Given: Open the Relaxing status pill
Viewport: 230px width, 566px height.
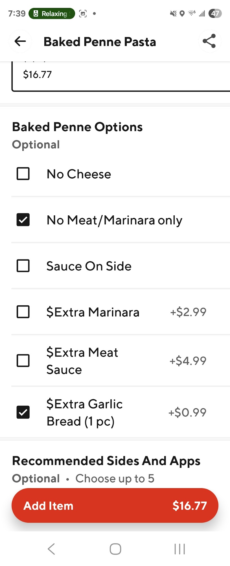Looking at the screenshot, I should coord(52,14).
